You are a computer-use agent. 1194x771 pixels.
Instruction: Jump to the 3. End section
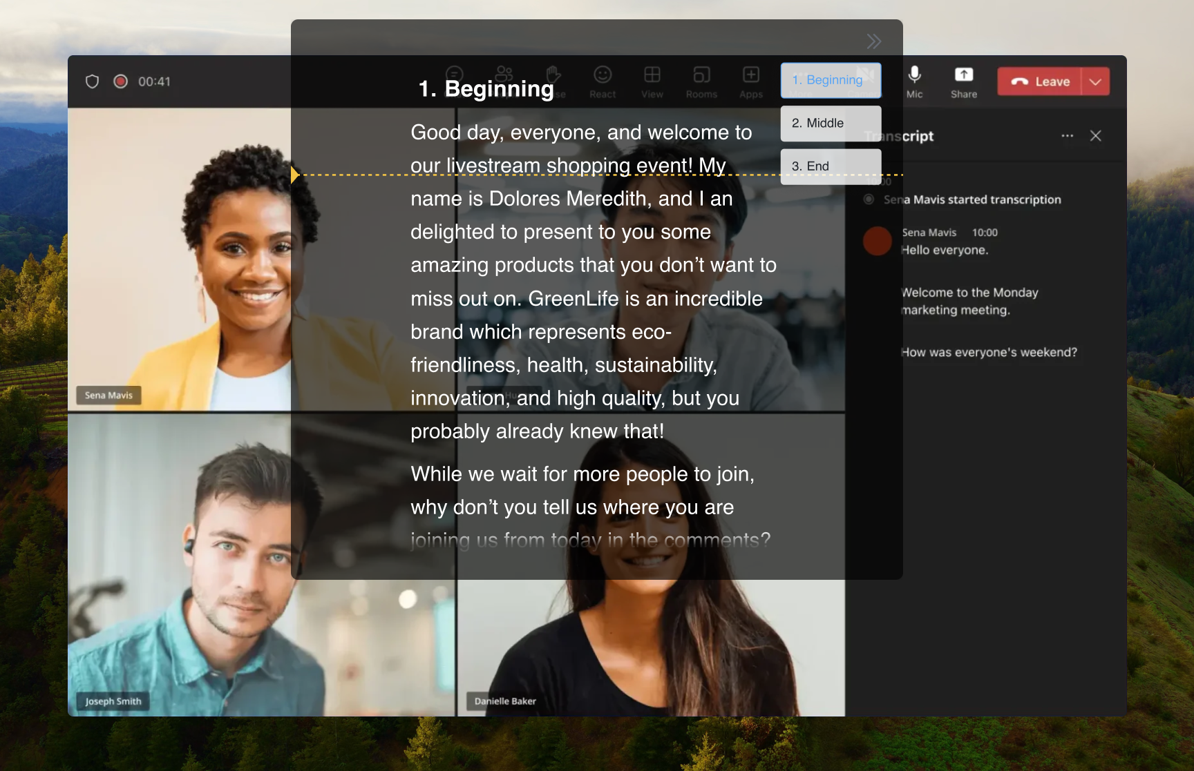click(x=831, y=166)
